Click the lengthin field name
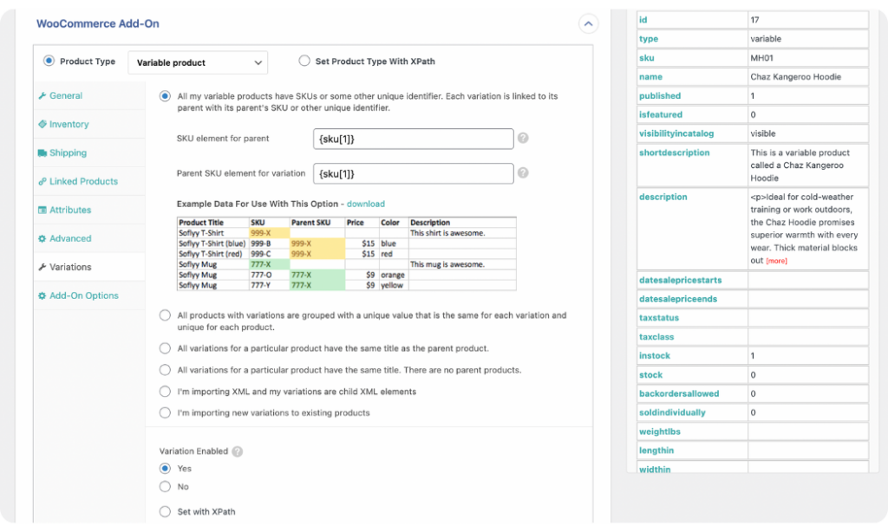888x532 pixels. [656, 451]
